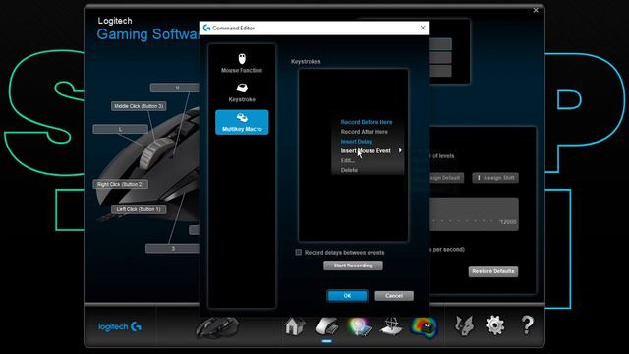This screenshot has width=629, height=354.
Task: Click the Assign Shift button
Action: (495, 178)
